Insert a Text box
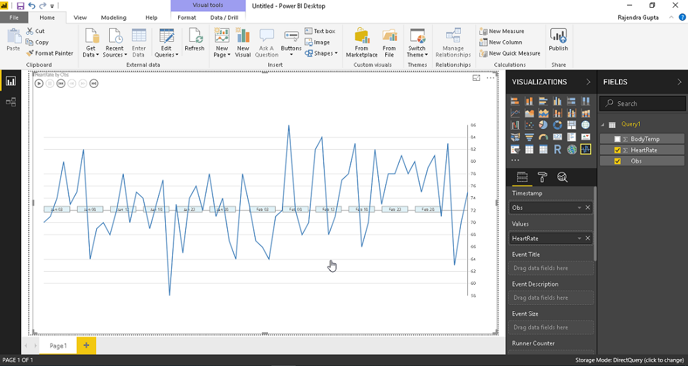 coord(320,31)
